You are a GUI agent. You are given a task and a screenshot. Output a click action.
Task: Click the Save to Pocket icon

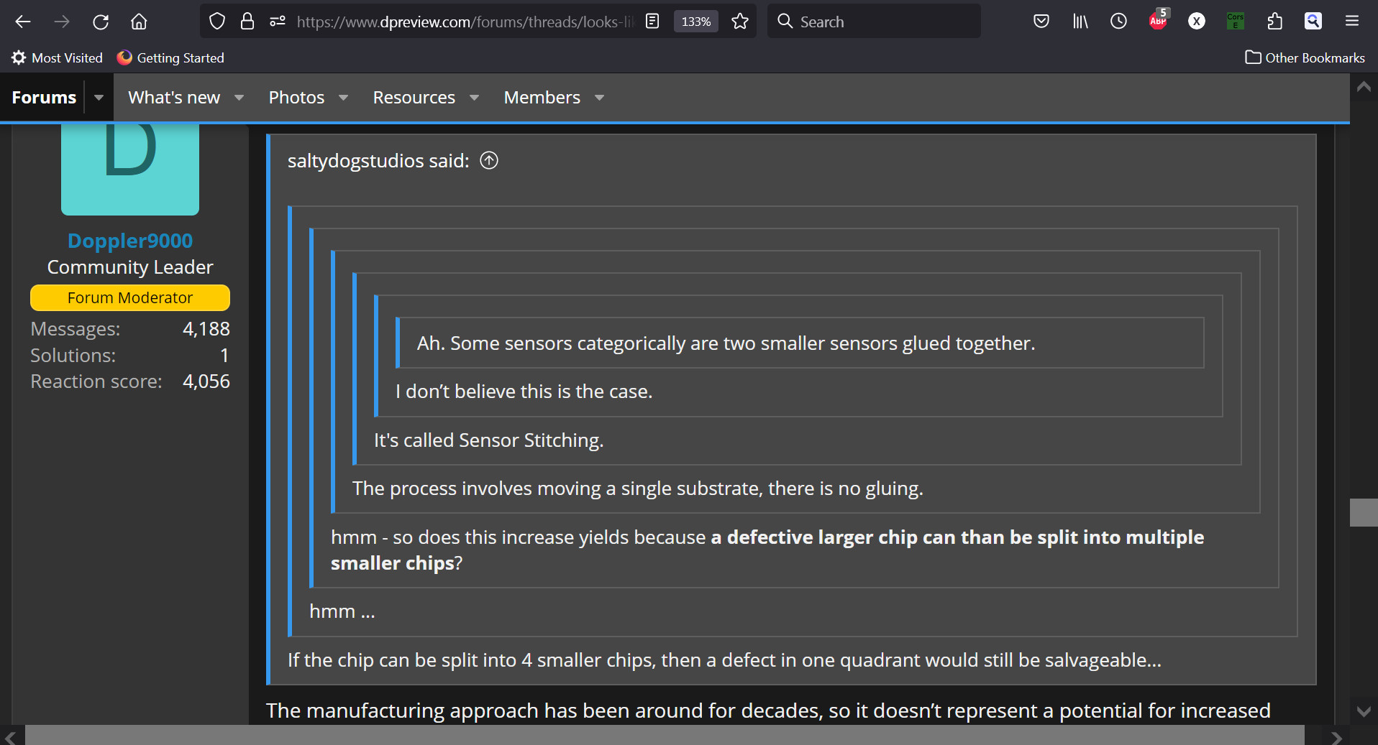coord(1041,22)
